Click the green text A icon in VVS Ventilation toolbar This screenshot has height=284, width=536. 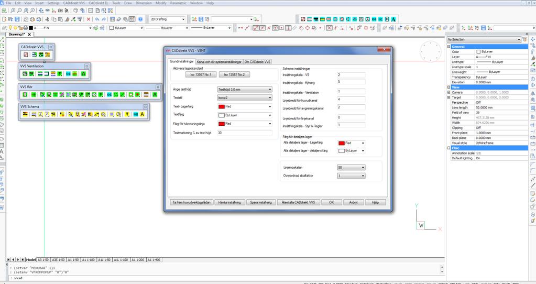coord(83,74)
